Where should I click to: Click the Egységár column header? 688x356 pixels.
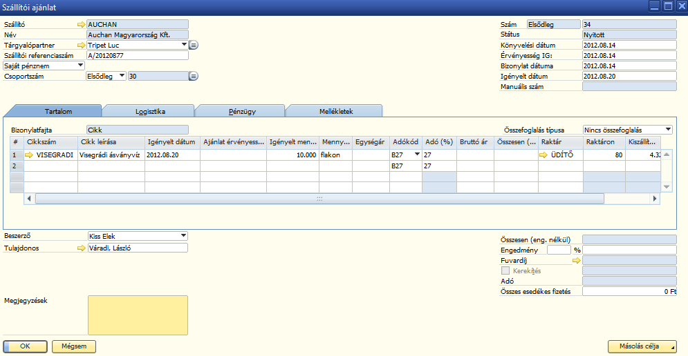click(371, 142)
